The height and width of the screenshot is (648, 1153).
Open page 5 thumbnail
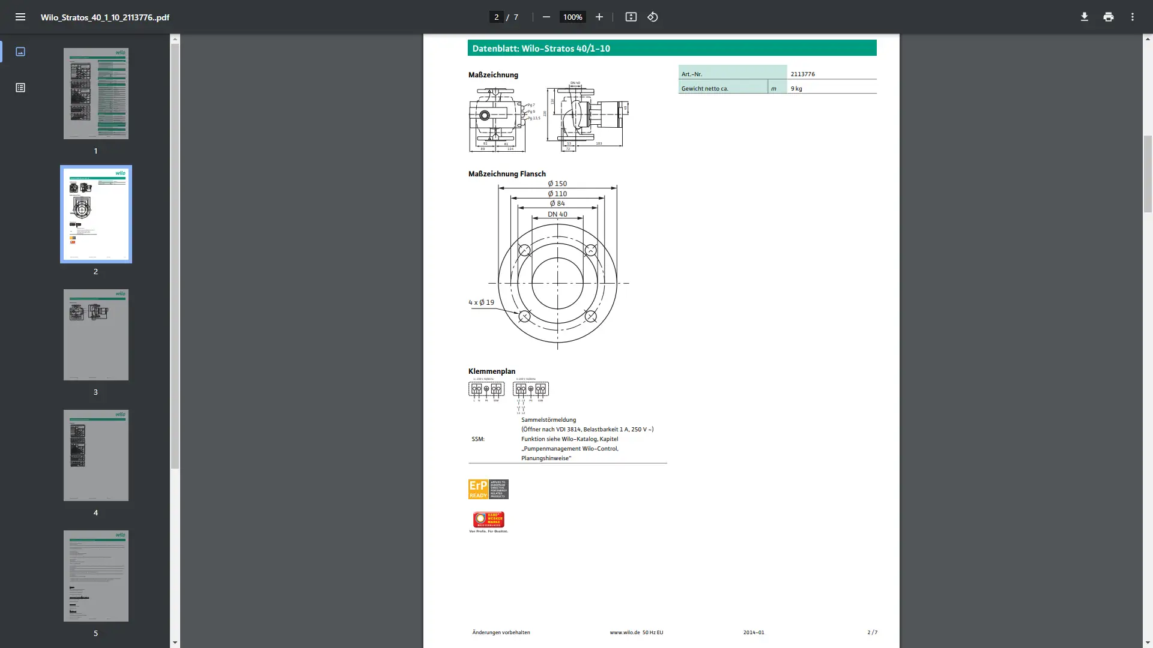[96, 576]
